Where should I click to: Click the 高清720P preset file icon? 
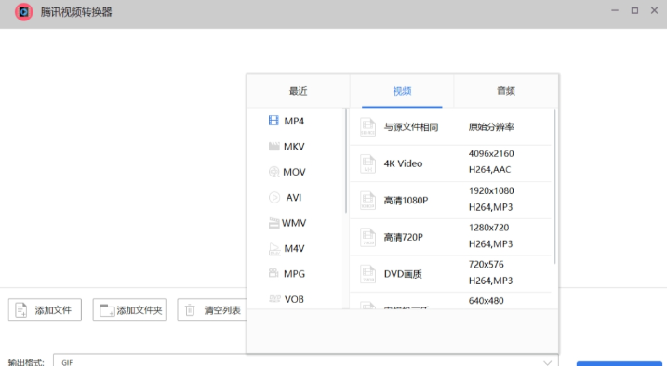(368, 237)
